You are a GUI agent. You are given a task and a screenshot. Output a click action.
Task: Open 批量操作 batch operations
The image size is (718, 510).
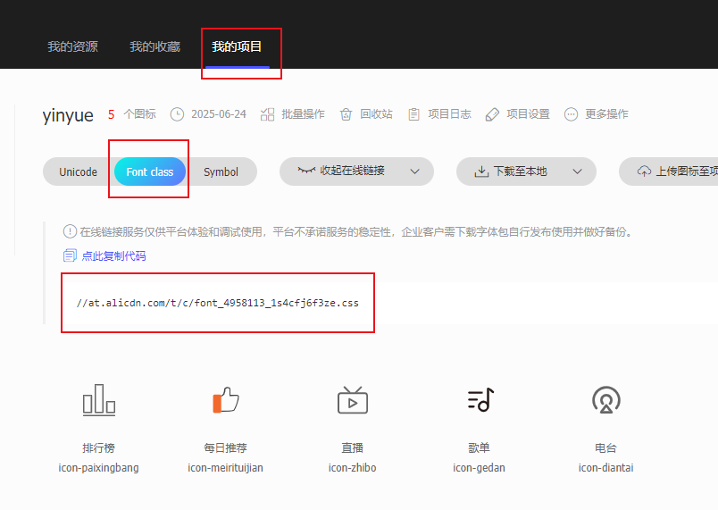pyautogui.click(x=303, y=114)
